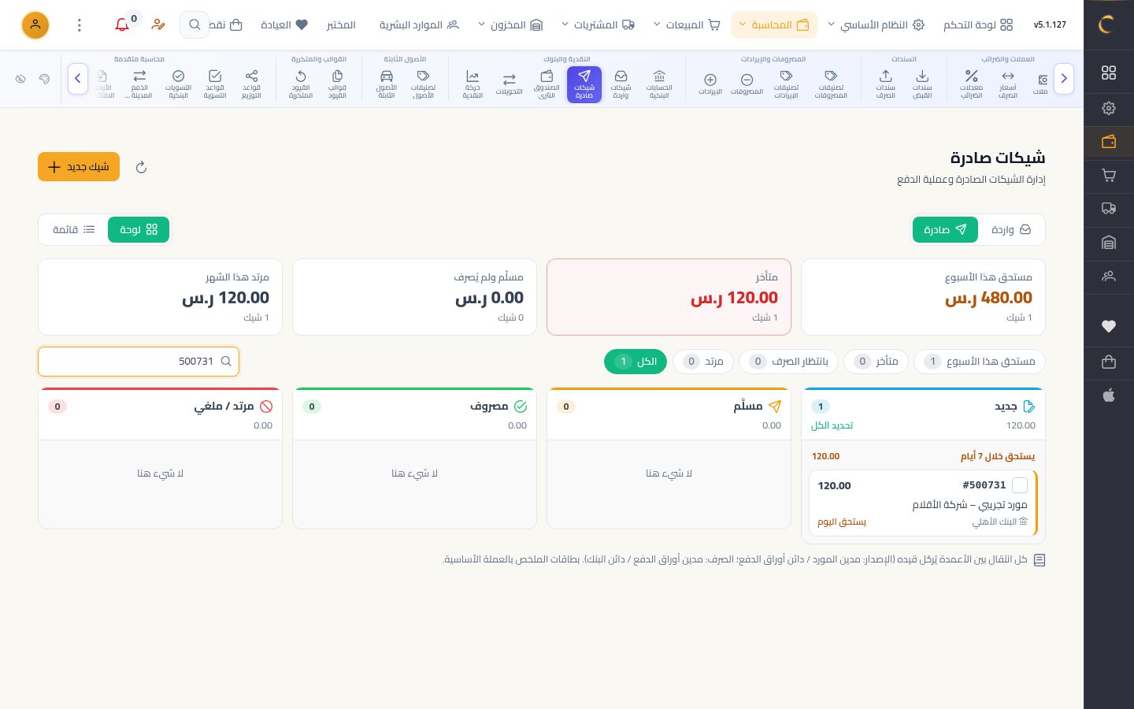Open التحويلات (transfers) in ribbon
The width and height of the screenshot is (1134, 709).
point(510,84)
